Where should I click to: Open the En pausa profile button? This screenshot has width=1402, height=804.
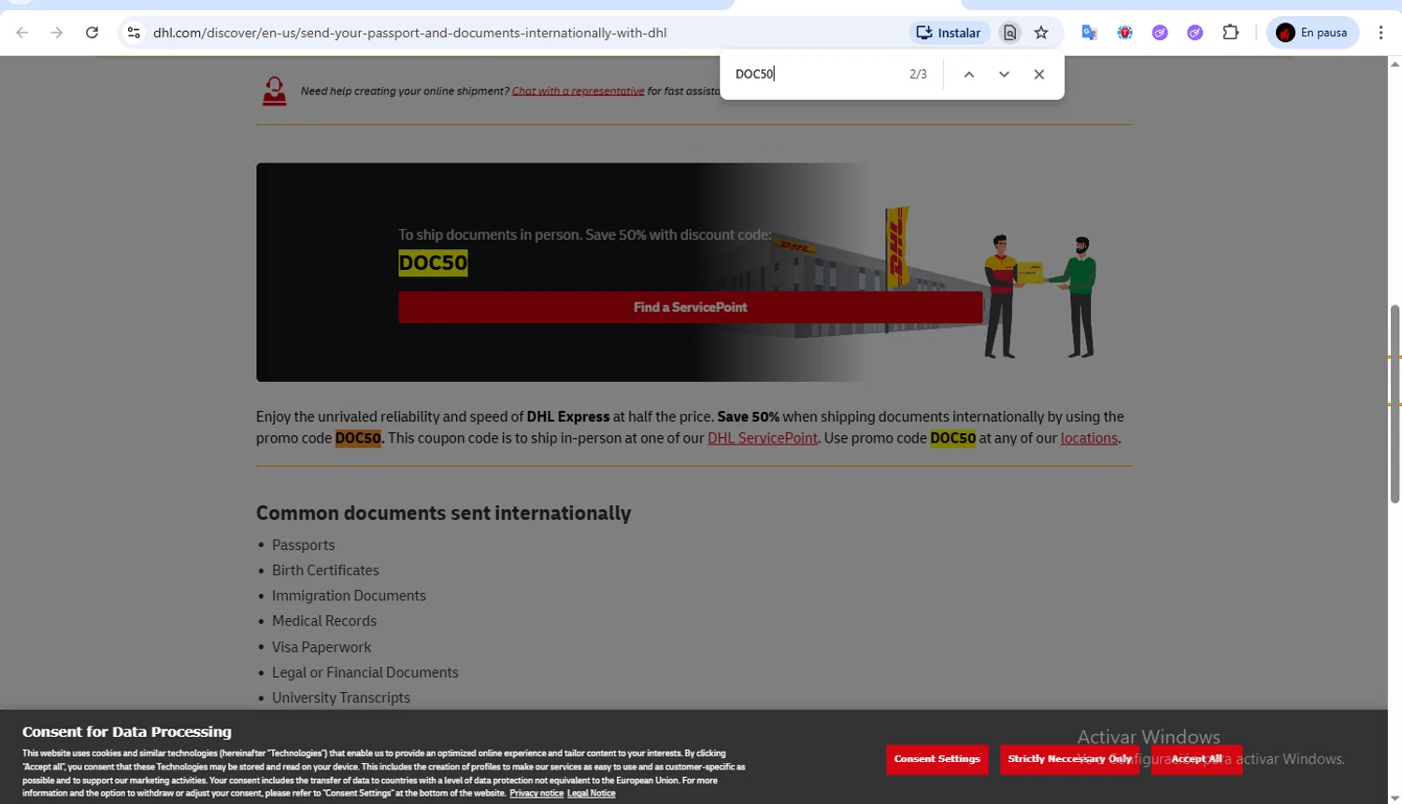pyautogui.click(x=1312, y=33)
